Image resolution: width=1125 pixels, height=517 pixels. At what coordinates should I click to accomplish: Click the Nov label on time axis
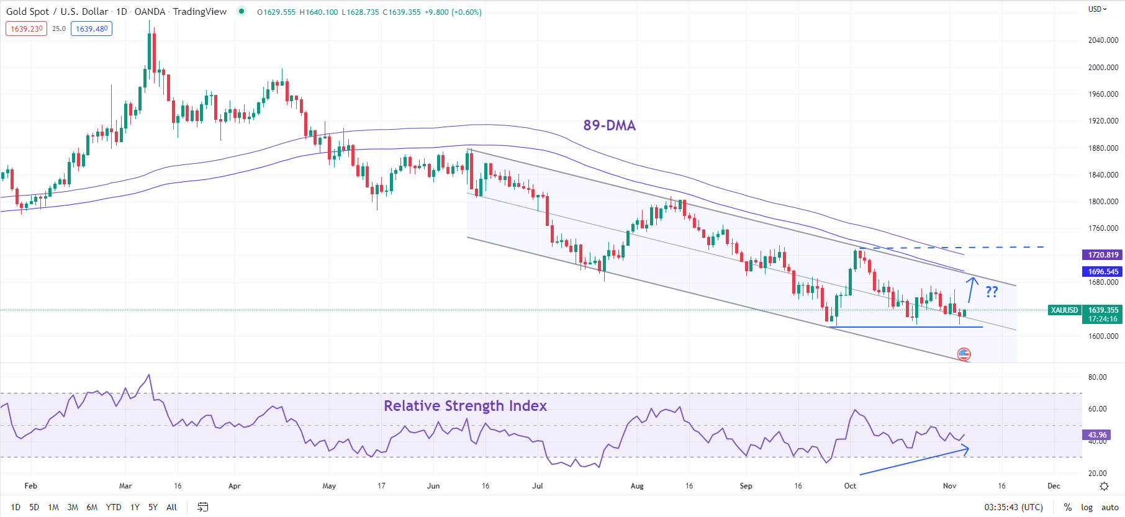949,486
